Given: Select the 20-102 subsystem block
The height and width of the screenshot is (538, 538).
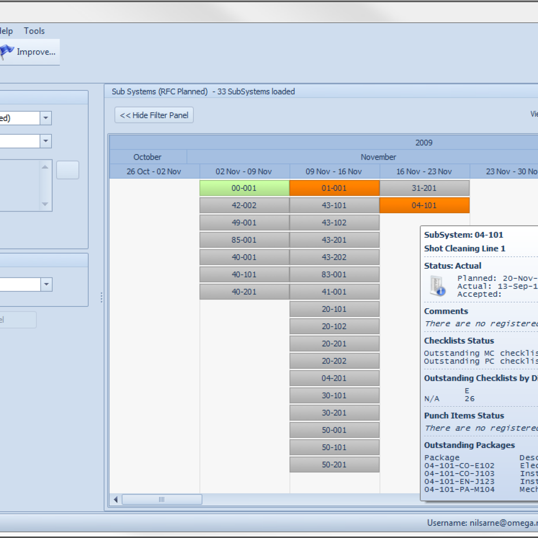Looking at the screenshot, I should tap(334, 326).
